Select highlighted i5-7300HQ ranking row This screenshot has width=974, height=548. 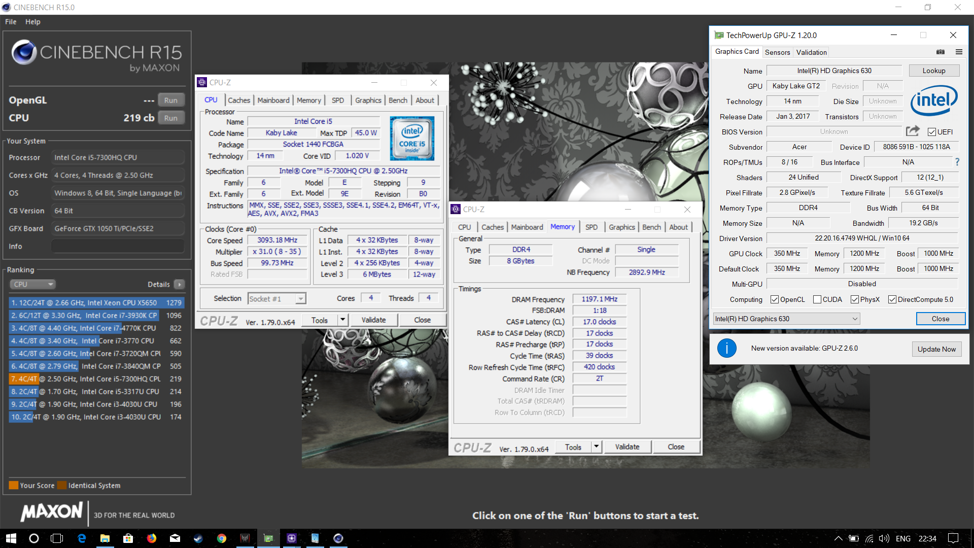click(x=96, y=379)
